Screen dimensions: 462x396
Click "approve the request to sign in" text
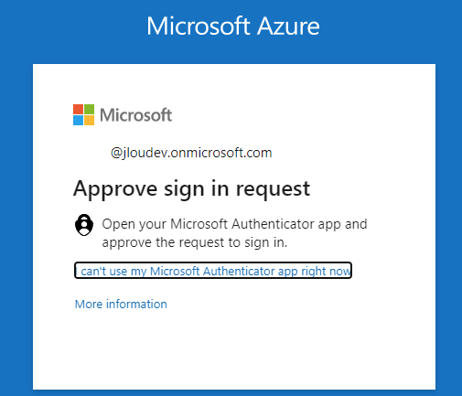click(x=195, y=243)
